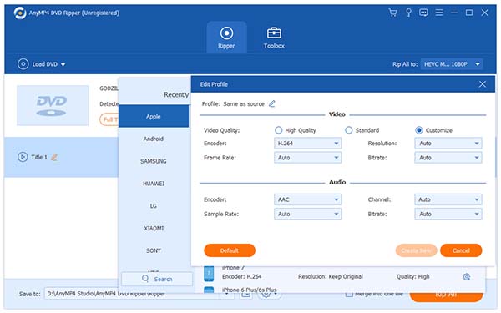Open Sample Rate dropdown
This screenshot has height=313, width=501.
coord(307,214)
